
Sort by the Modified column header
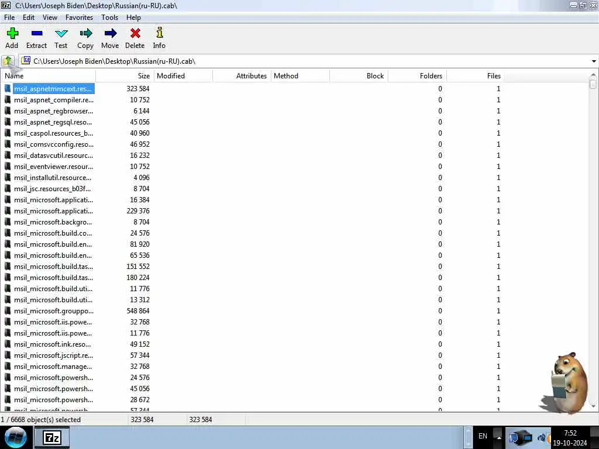tap(183, 75)
